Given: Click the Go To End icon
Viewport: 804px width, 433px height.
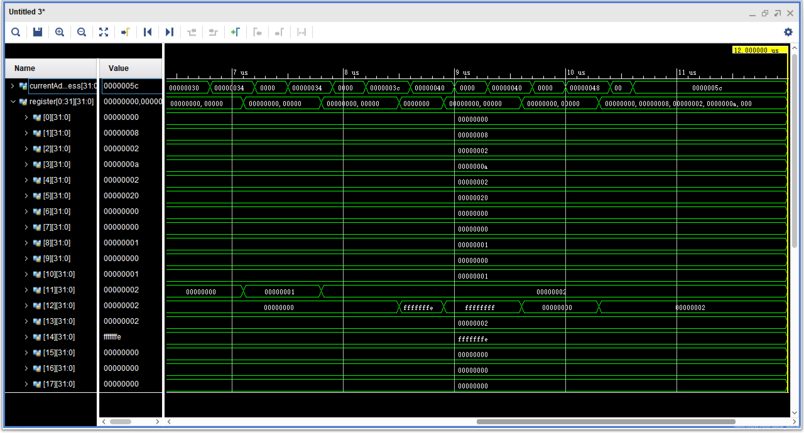Looking at the screenshot, I should [x=169, y=32].
